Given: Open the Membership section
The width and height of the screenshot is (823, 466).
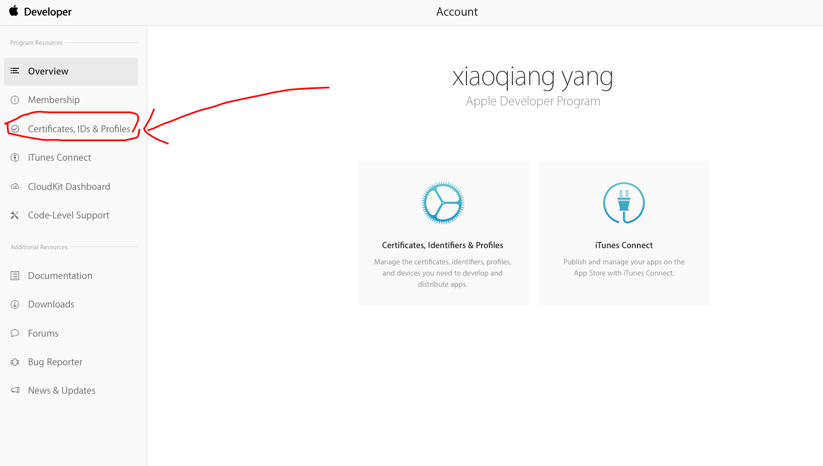Looking at the screenshot, I should [x=54, y=100].
